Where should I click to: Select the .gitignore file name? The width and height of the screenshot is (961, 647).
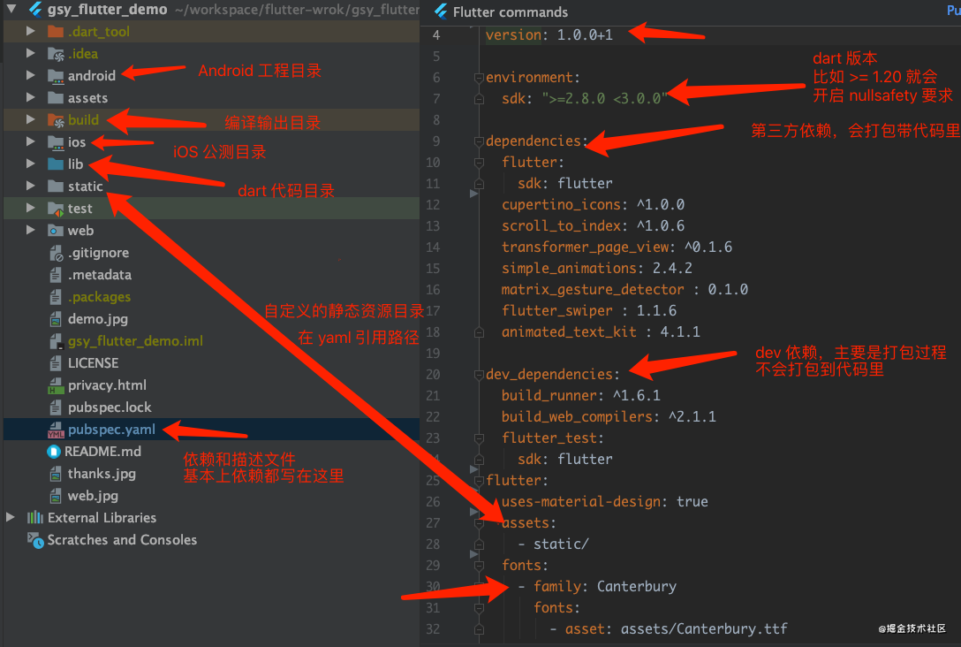pos(98,253)
